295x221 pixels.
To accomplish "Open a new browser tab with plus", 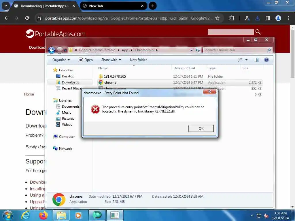I will (x=153, y=6).
